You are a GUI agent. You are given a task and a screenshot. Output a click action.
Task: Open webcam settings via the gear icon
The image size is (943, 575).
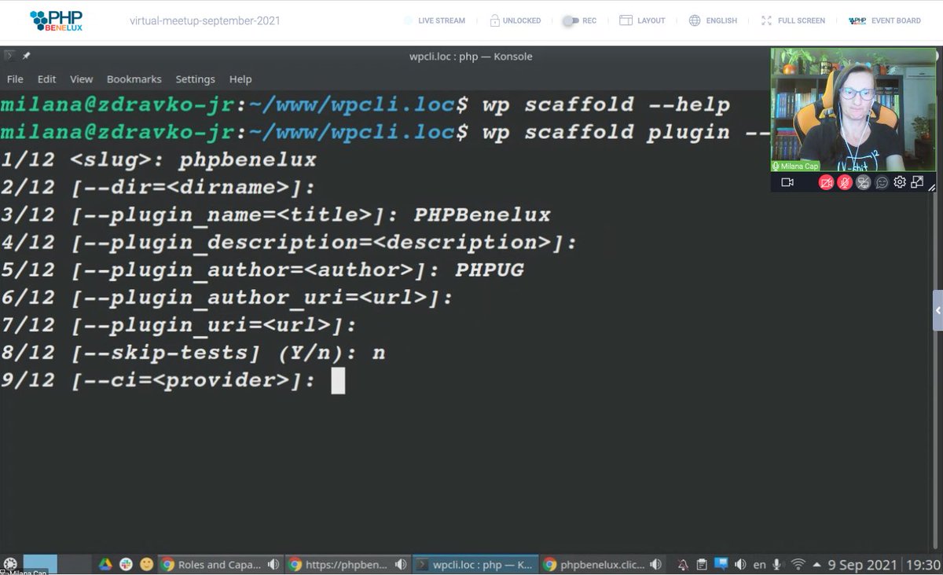901,182
